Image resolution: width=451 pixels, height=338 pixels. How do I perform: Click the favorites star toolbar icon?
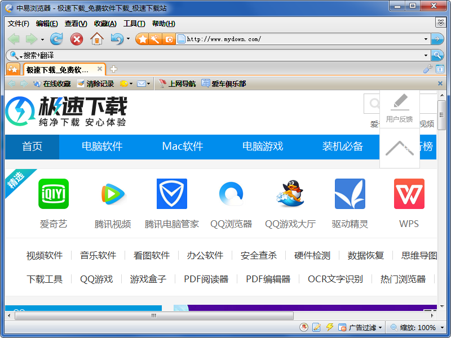click(143, 39)
